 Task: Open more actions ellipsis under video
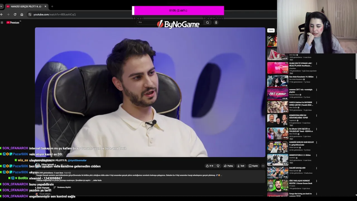point(263,166)
